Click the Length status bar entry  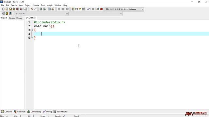[x=60, y=116]
